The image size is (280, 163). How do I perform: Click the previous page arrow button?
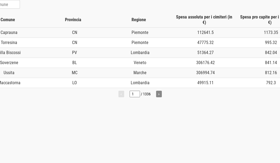121,94
